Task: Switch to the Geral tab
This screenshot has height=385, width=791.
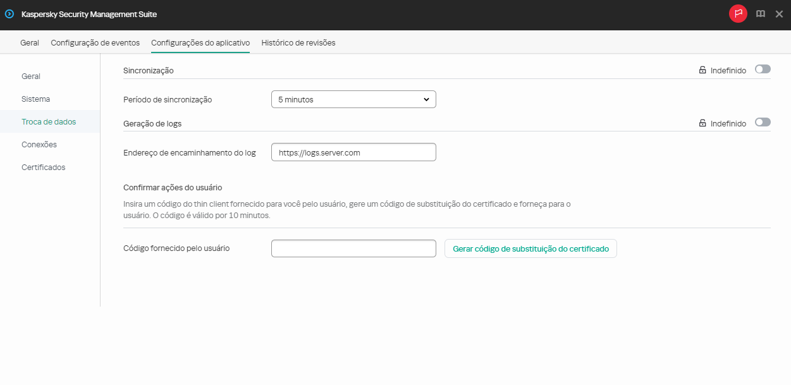Action: [29, 42]
